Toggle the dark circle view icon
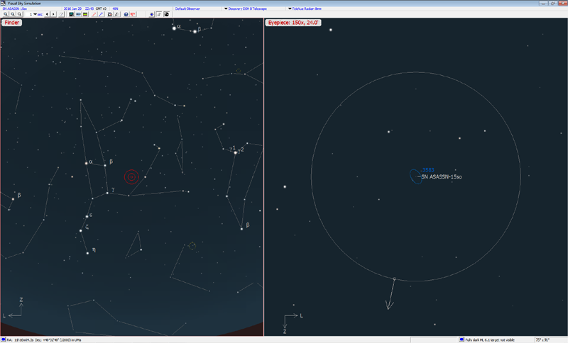Viewport: 568px width, 343px height. [166, 14]
